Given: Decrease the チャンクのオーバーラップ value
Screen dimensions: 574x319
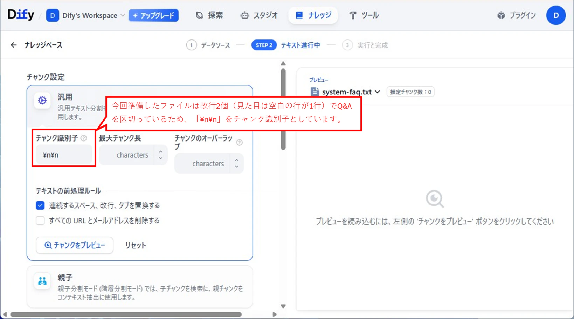Looking at the screenshot, I should point(237,167).
